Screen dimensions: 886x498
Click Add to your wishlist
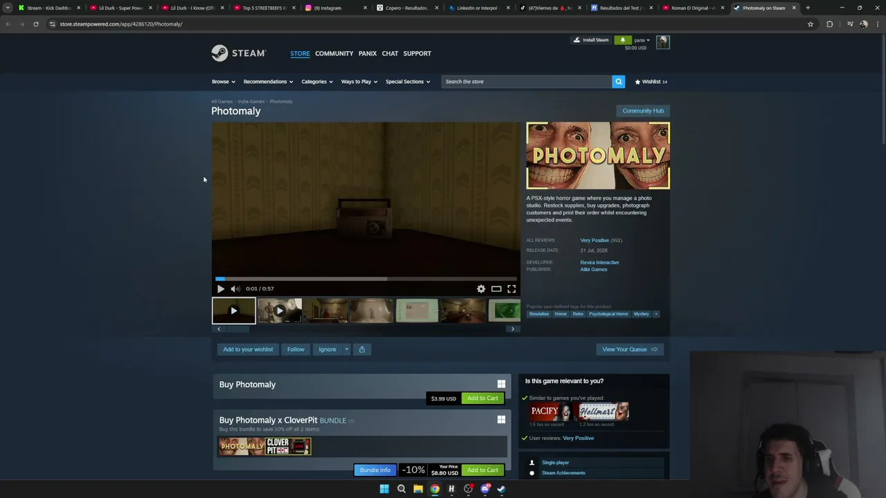pos(248,349)
